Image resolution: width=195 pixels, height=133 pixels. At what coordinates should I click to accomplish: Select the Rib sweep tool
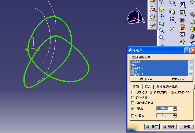(x=182, y=42)
